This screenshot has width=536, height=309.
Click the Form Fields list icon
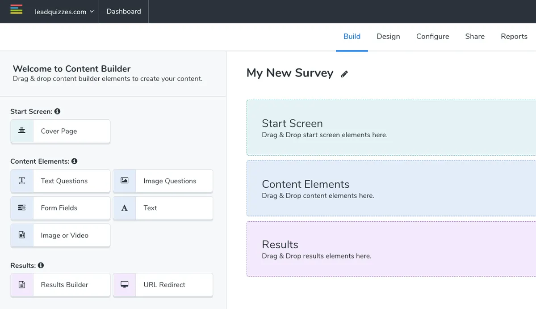point(22,208)
